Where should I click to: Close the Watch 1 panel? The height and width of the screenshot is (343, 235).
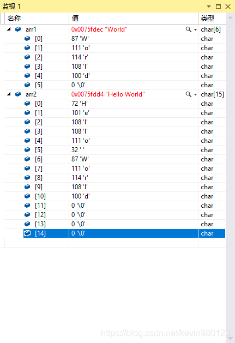click(x=228, y=7)
